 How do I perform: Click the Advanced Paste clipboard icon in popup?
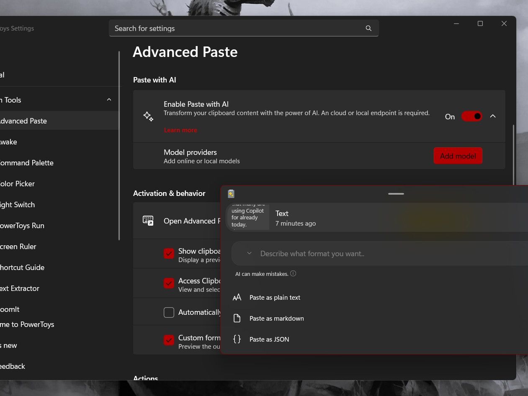[x=231, y=194]
